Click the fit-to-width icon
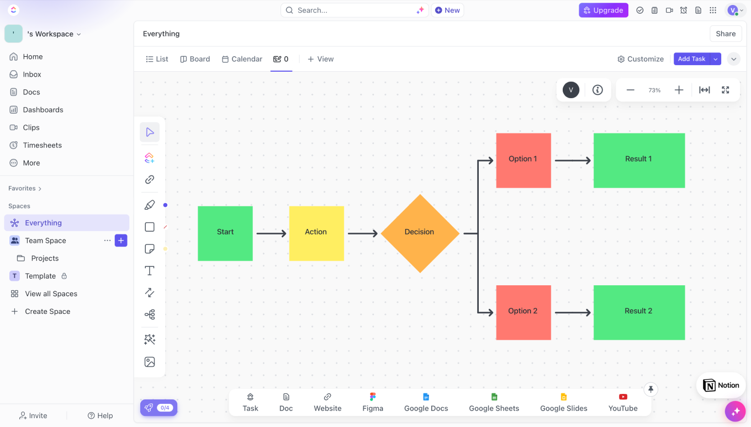 (705, 90)
